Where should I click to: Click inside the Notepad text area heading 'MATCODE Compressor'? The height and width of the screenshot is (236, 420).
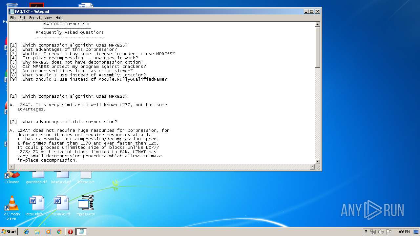click(67, 24)
